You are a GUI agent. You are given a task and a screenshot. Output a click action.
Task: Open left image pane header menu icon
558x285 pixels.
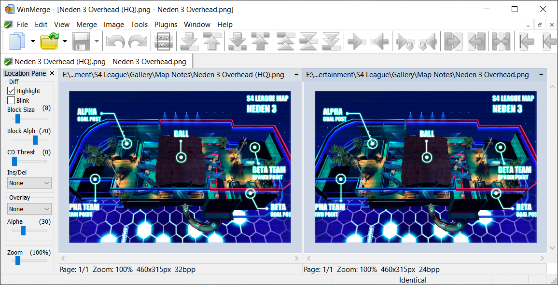[x=296, y=75]
